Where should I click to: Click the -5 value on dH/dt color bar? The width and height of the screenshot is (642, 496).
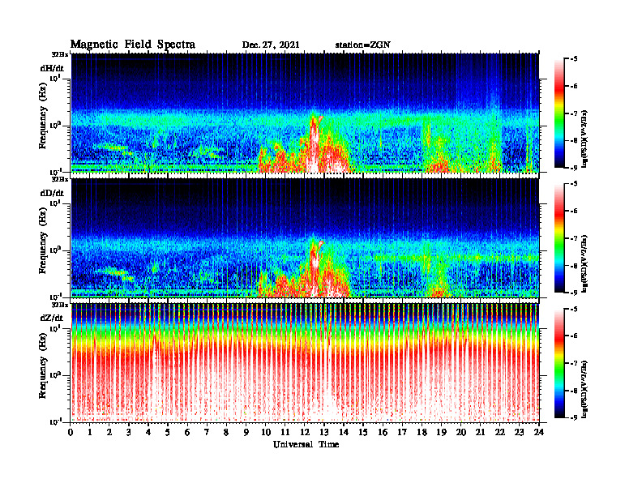coord(574,59)
